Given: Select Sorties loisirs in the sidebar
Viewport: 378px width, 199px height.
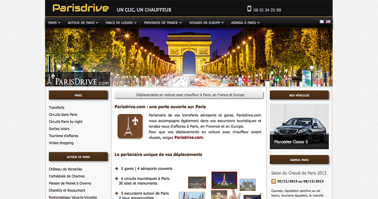Looking at the screenshot, I should click(x=59, y=129).
